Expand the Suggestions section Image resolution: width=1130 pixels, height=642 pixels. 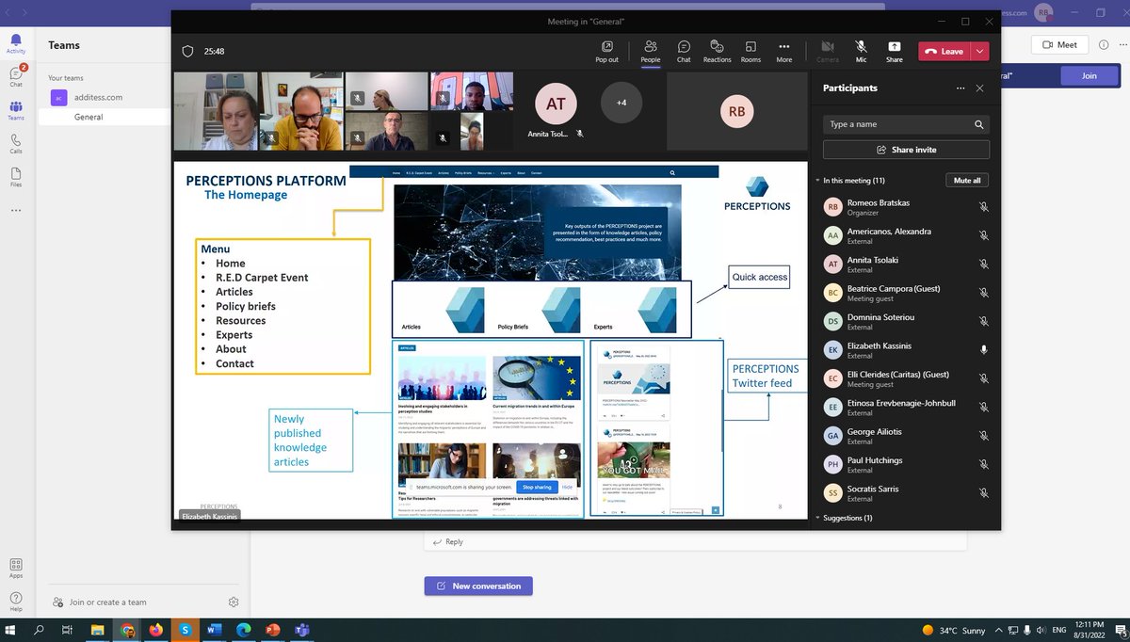(x=819, y=518)
